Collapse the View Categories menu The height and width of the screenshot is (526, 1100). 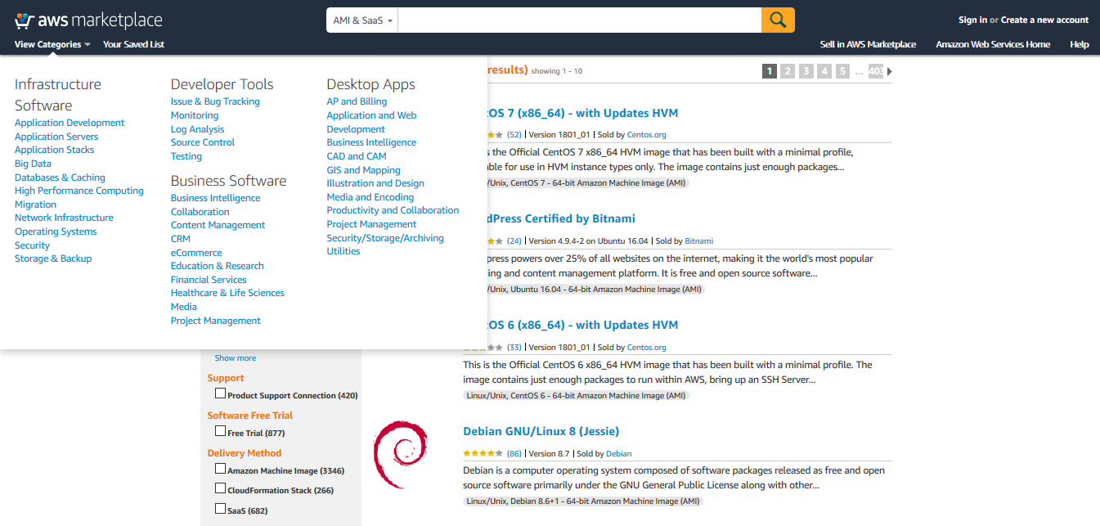coord(52,44)
